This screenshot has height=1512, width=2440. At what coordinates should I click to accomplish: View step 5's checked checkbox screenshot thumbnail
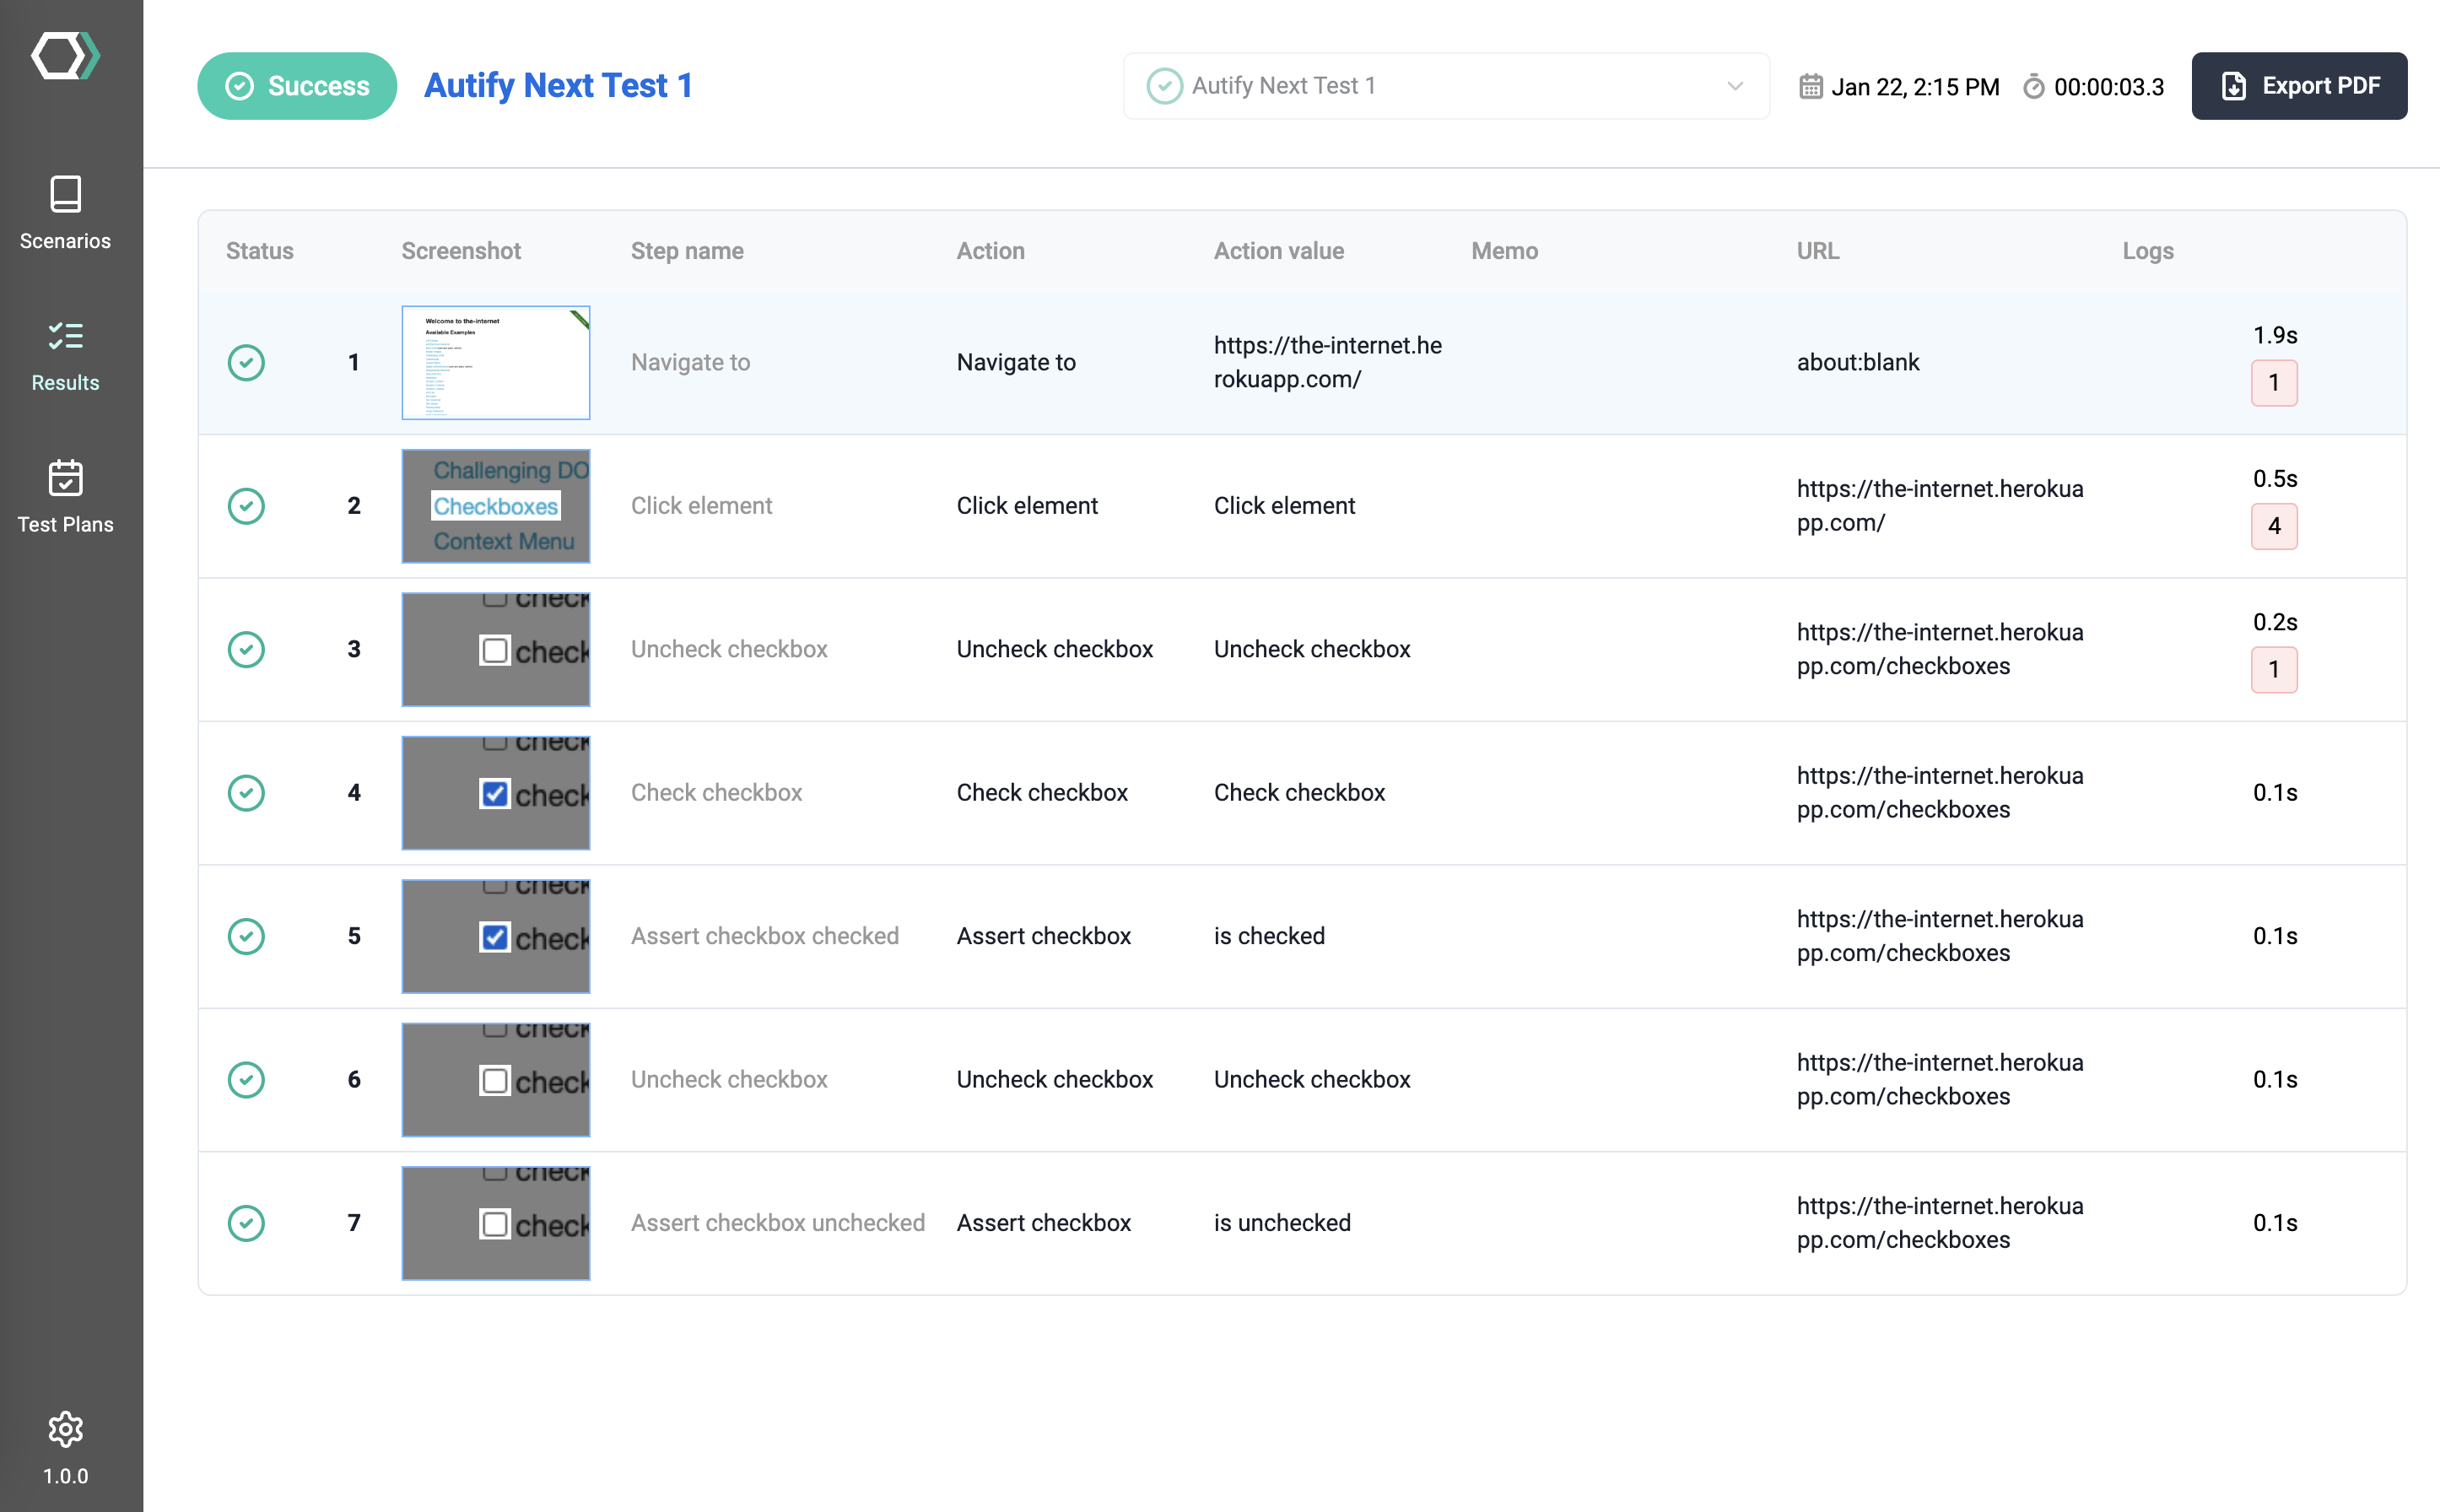495,936
